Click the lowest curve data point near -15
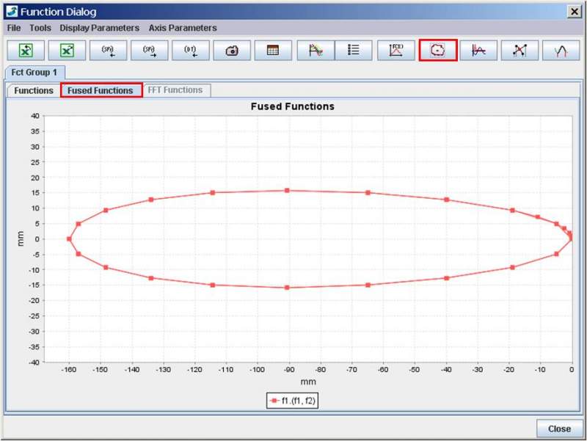This screenshot has width=587, height=441. coord(287,288)
